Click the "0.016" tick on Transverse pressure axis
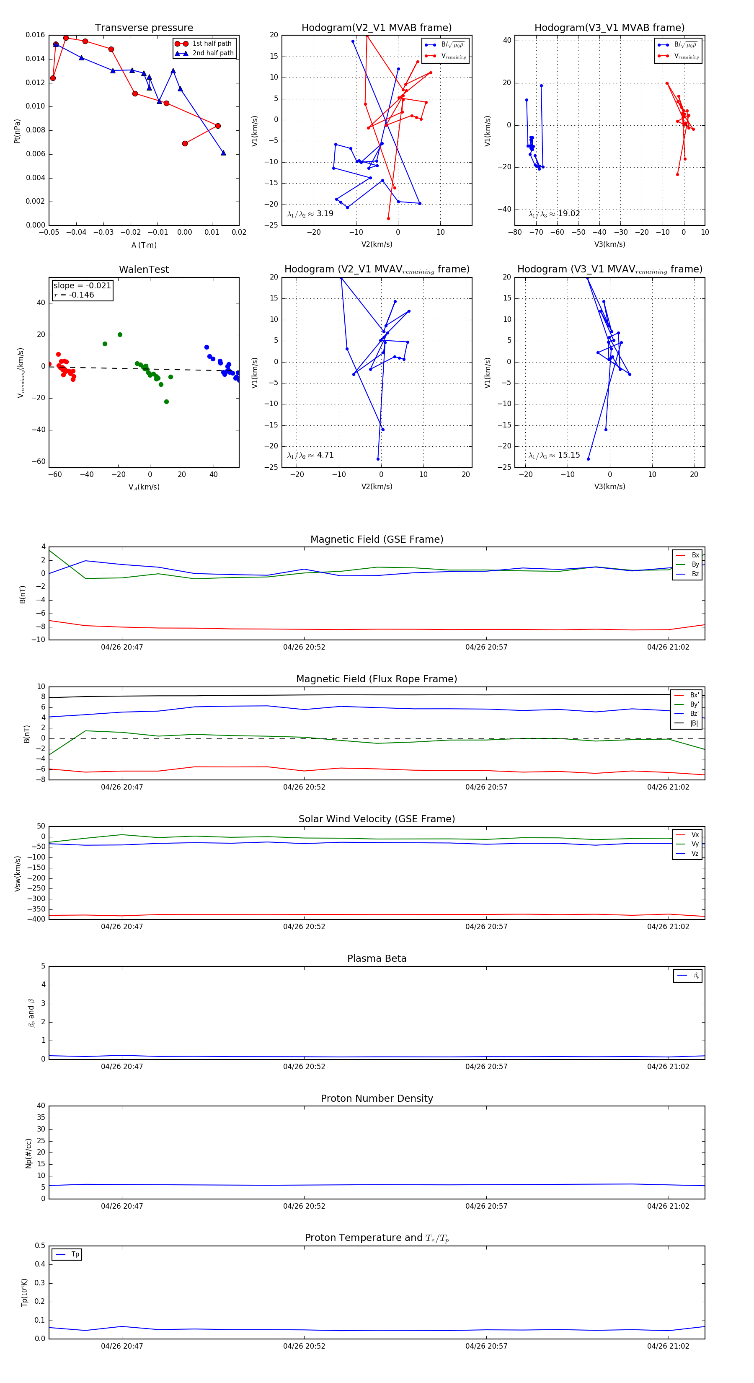This screenshot has height=1383, width=754. point(35,36)
